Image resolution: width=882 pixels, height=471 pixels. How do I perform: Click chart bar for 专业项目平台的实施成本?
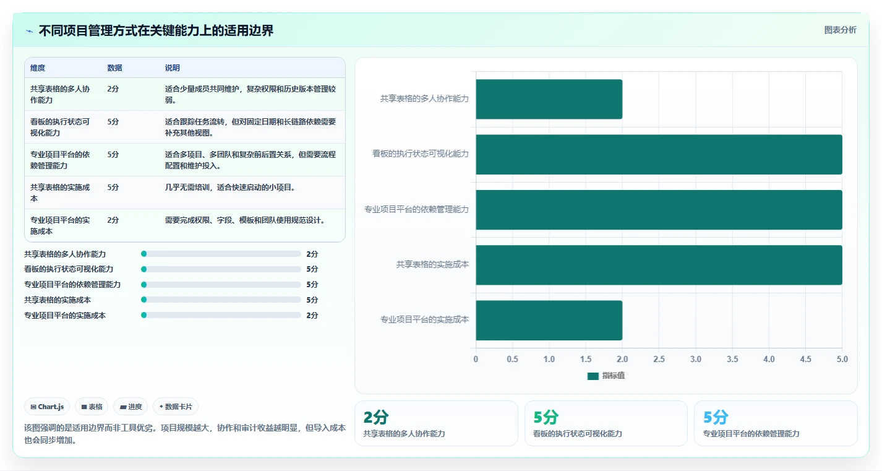coord(549,320)
